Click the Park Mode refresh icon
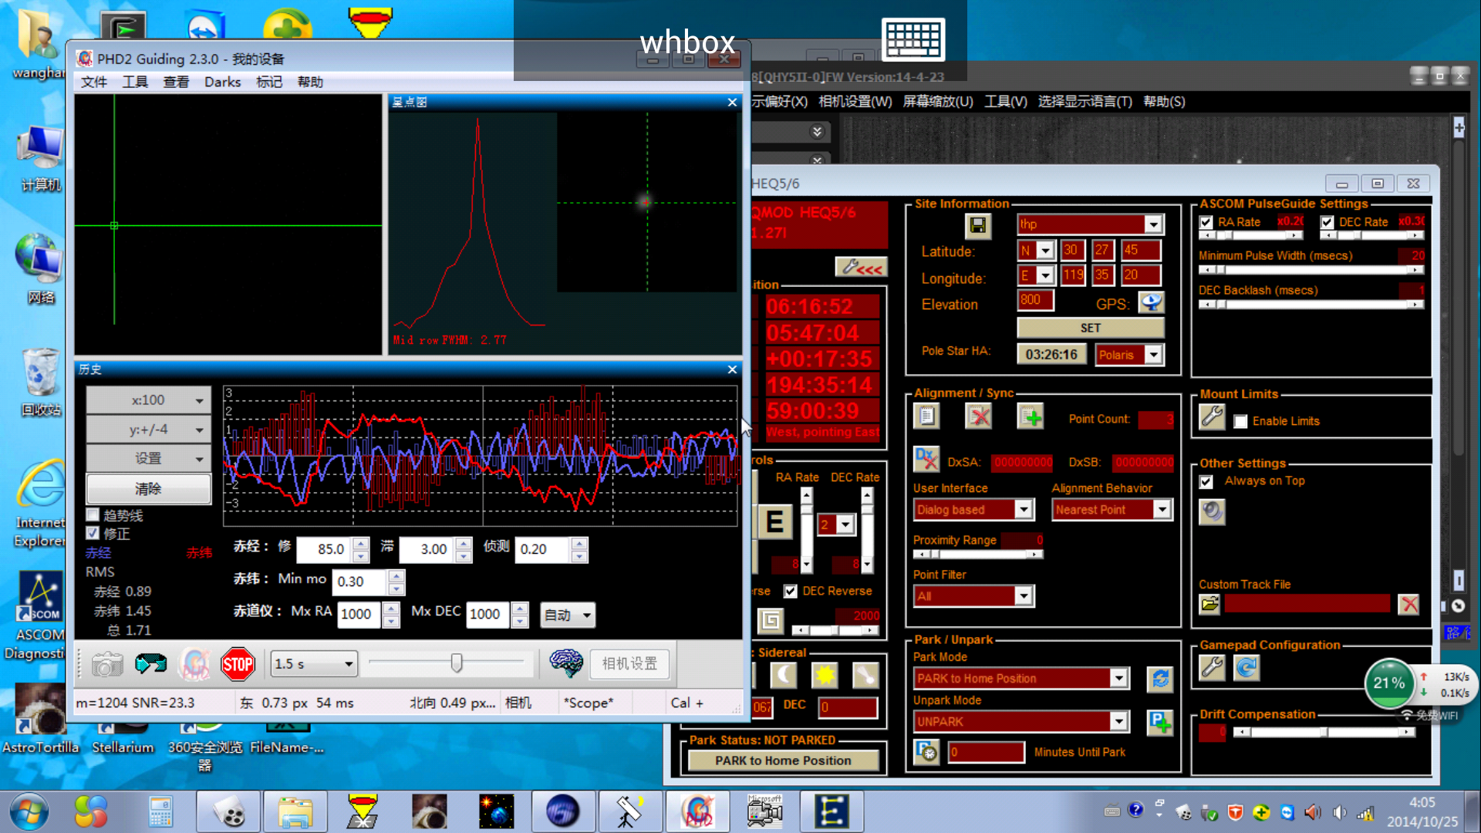1481x833 pixels. tap(1160, 679)
